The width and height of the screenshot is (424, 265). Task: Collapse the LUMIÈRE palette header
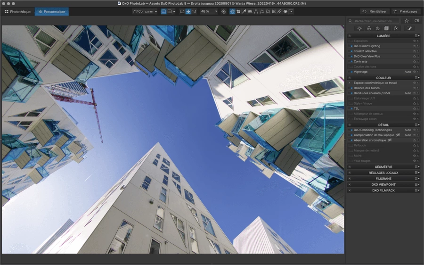383,36
